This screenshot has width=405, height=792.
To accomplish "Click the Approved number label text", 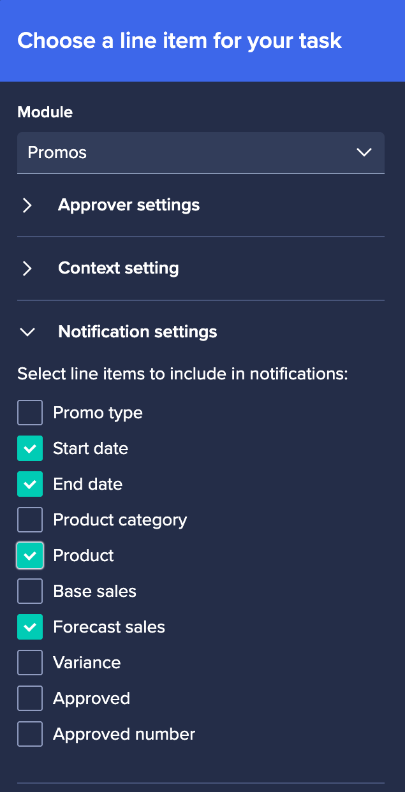I will tap(124, 735).
